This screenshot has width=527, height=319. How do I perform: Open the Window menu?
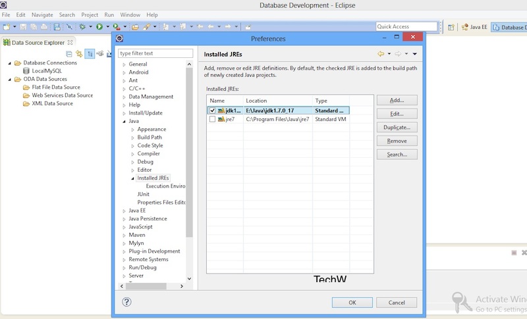(x=130, y=14)
